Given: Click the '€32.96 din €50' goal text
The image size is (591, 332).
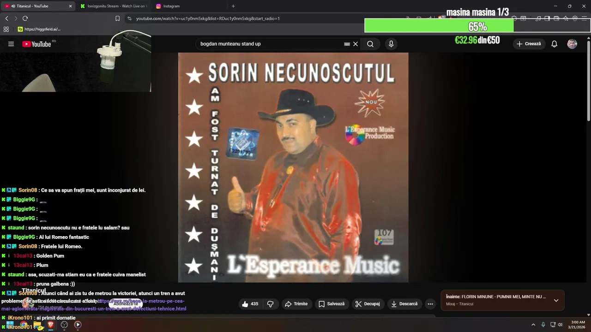Looking at the screenshot, I should pyautogui.click(x=477, y=40).
